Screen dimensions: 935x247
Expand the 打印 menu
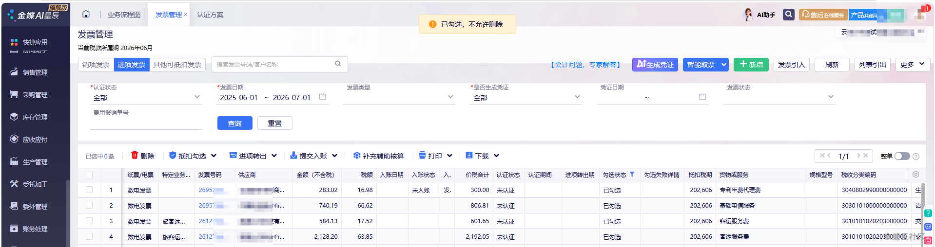tap(449, 156)
